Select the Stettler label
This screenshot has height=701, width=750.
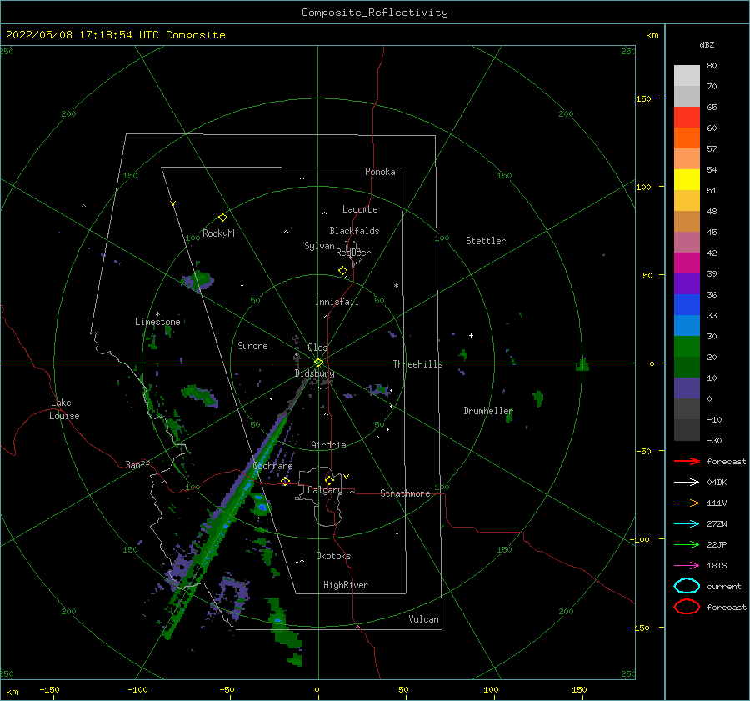pos(486,241)
